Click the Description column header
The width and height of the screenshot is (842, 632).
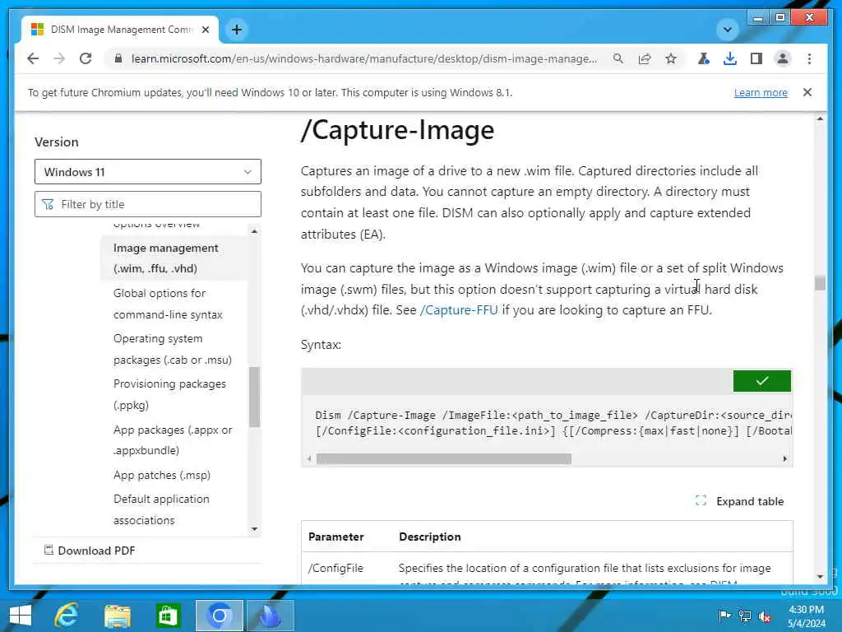coord(429,537)
